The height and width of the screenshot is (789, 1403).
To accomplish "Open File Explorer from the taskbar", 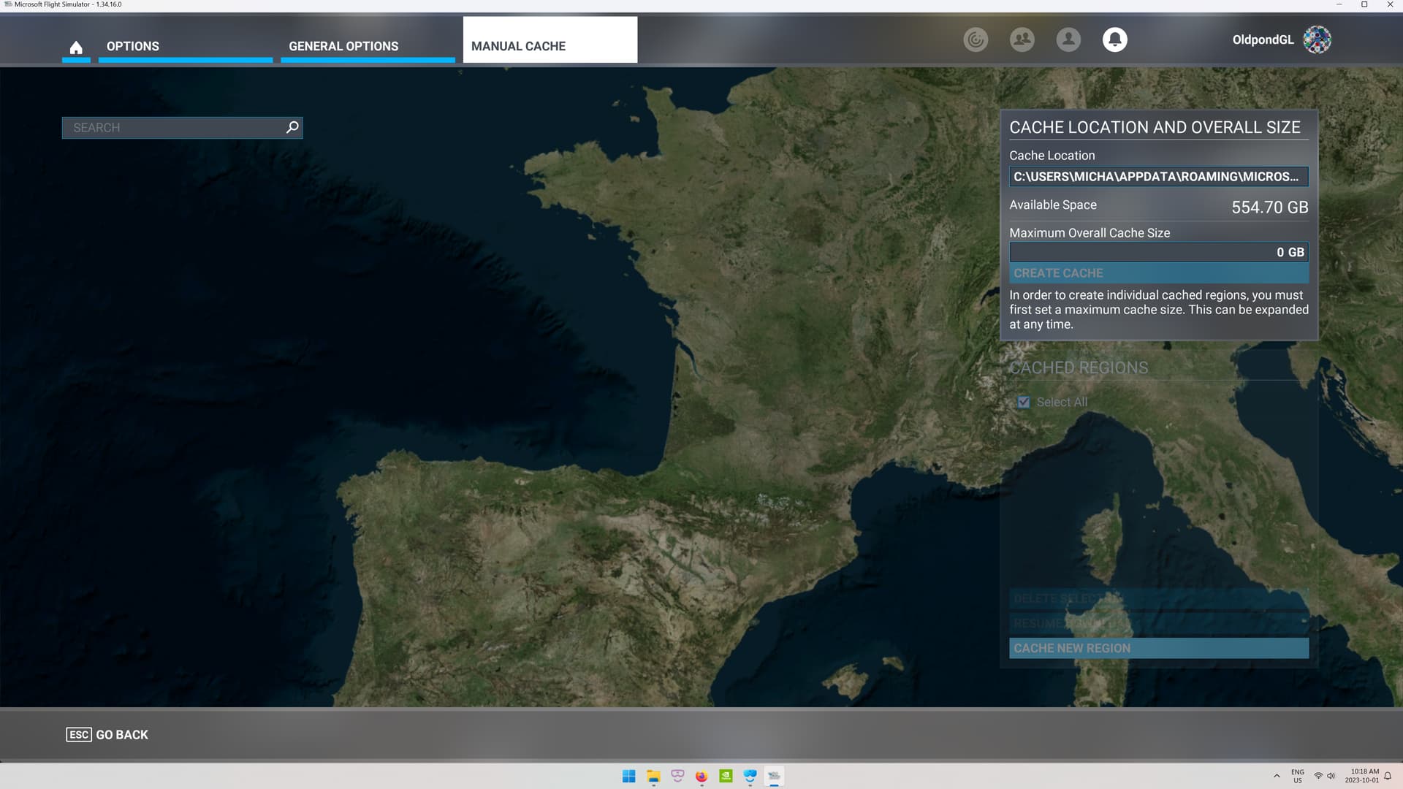I will coord(653,776).
